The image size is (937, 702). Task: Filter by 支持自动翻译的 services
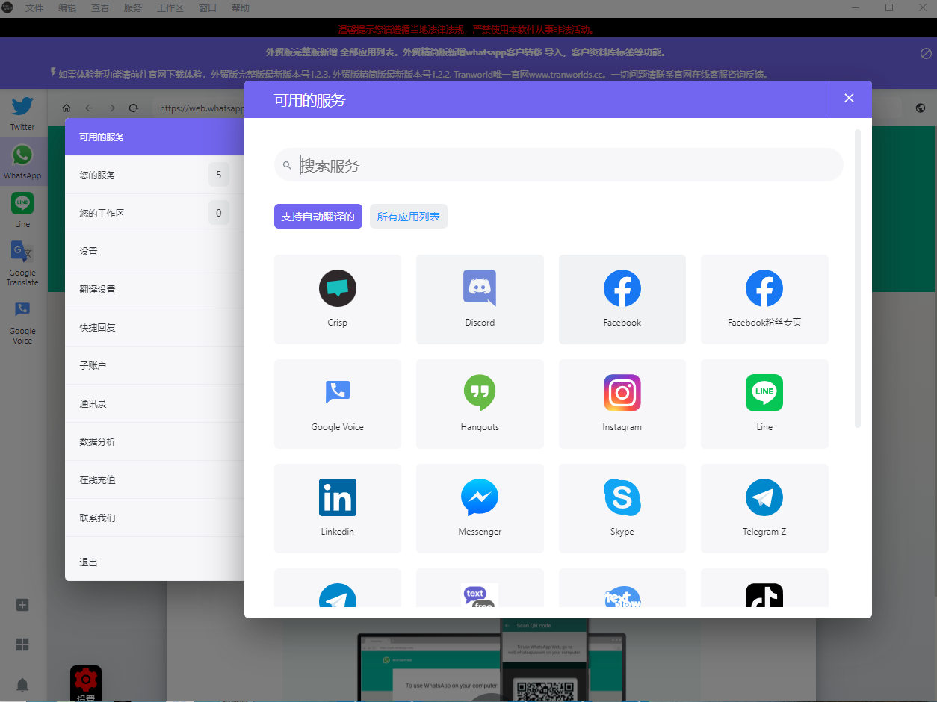point(318,217)
